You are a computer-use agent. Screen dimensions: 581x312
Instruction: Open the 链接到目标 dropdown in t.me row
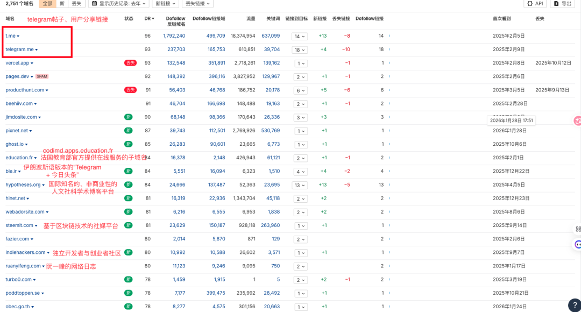click(300, 36)
